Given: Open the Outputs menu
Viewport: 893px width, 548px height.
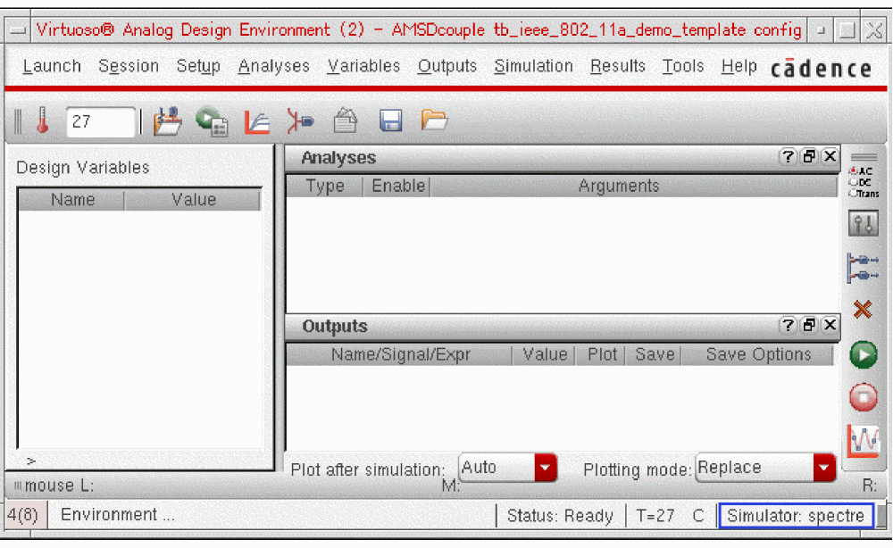Looking at the screenshot, I should (x=447, y=67).
